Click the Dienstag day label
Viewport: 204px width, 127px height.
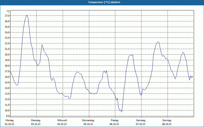click(36, 120)
